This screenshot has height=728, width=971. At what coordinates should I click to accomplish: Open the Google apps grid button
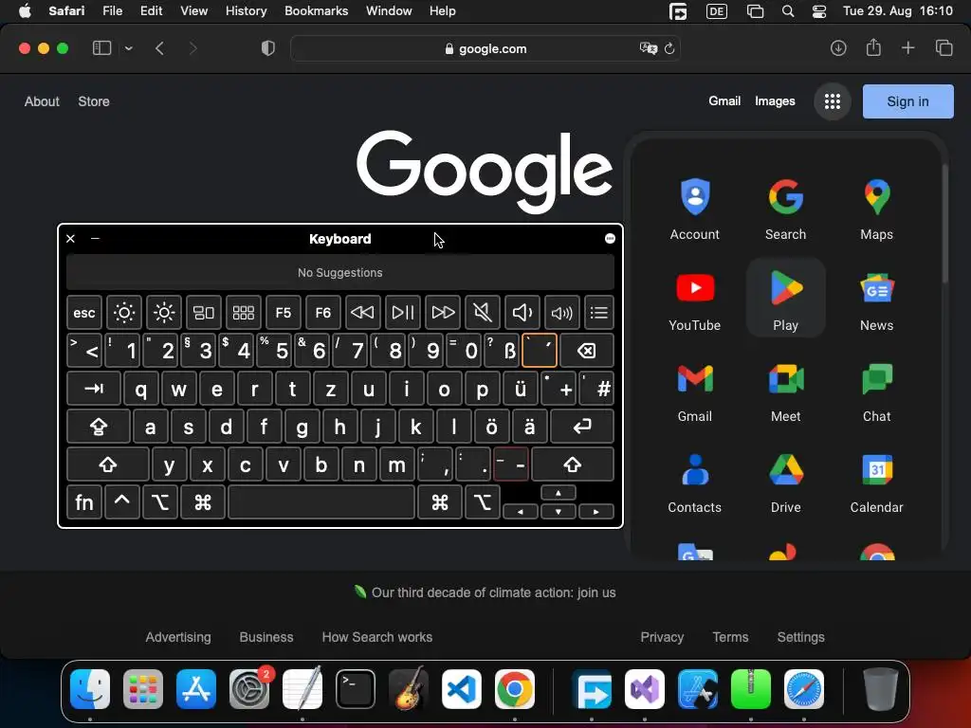click(833, 101)
